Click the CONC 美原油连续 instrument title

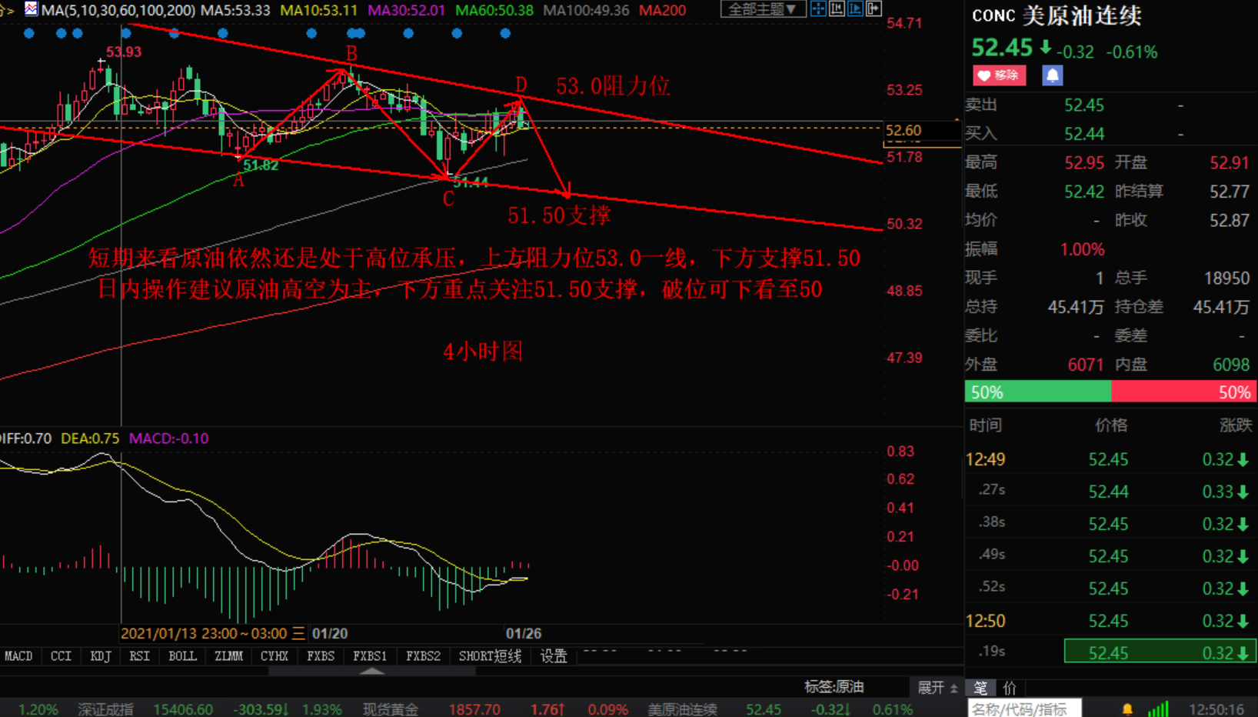pyautogui.click(x=1057, y=15)
